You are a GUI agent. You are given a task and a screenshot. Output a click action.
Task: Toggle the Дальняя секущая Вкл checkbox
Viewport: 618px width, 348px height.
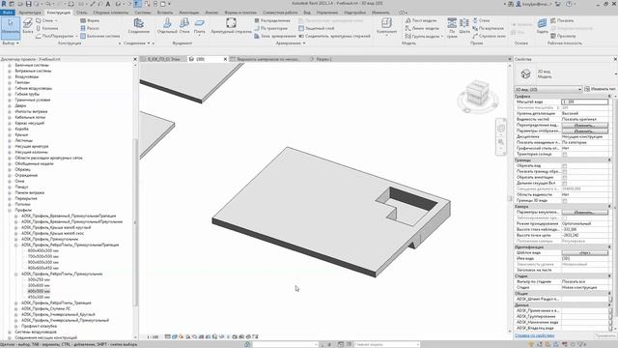[x=564, y=184]
